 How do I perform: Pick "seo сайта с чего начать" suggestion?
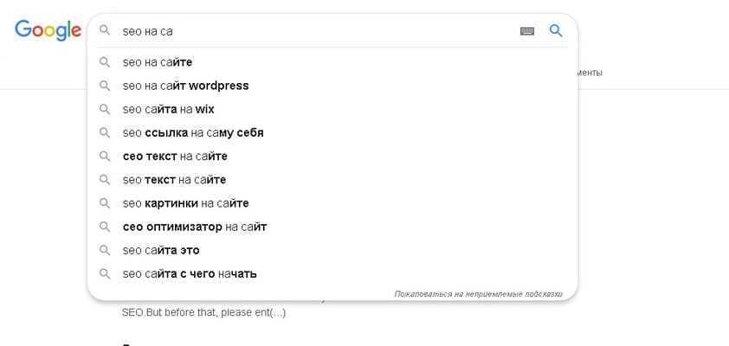click(190, 273)
